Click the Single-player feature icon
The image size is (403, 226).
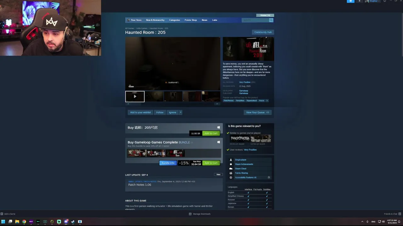(231, 160)
